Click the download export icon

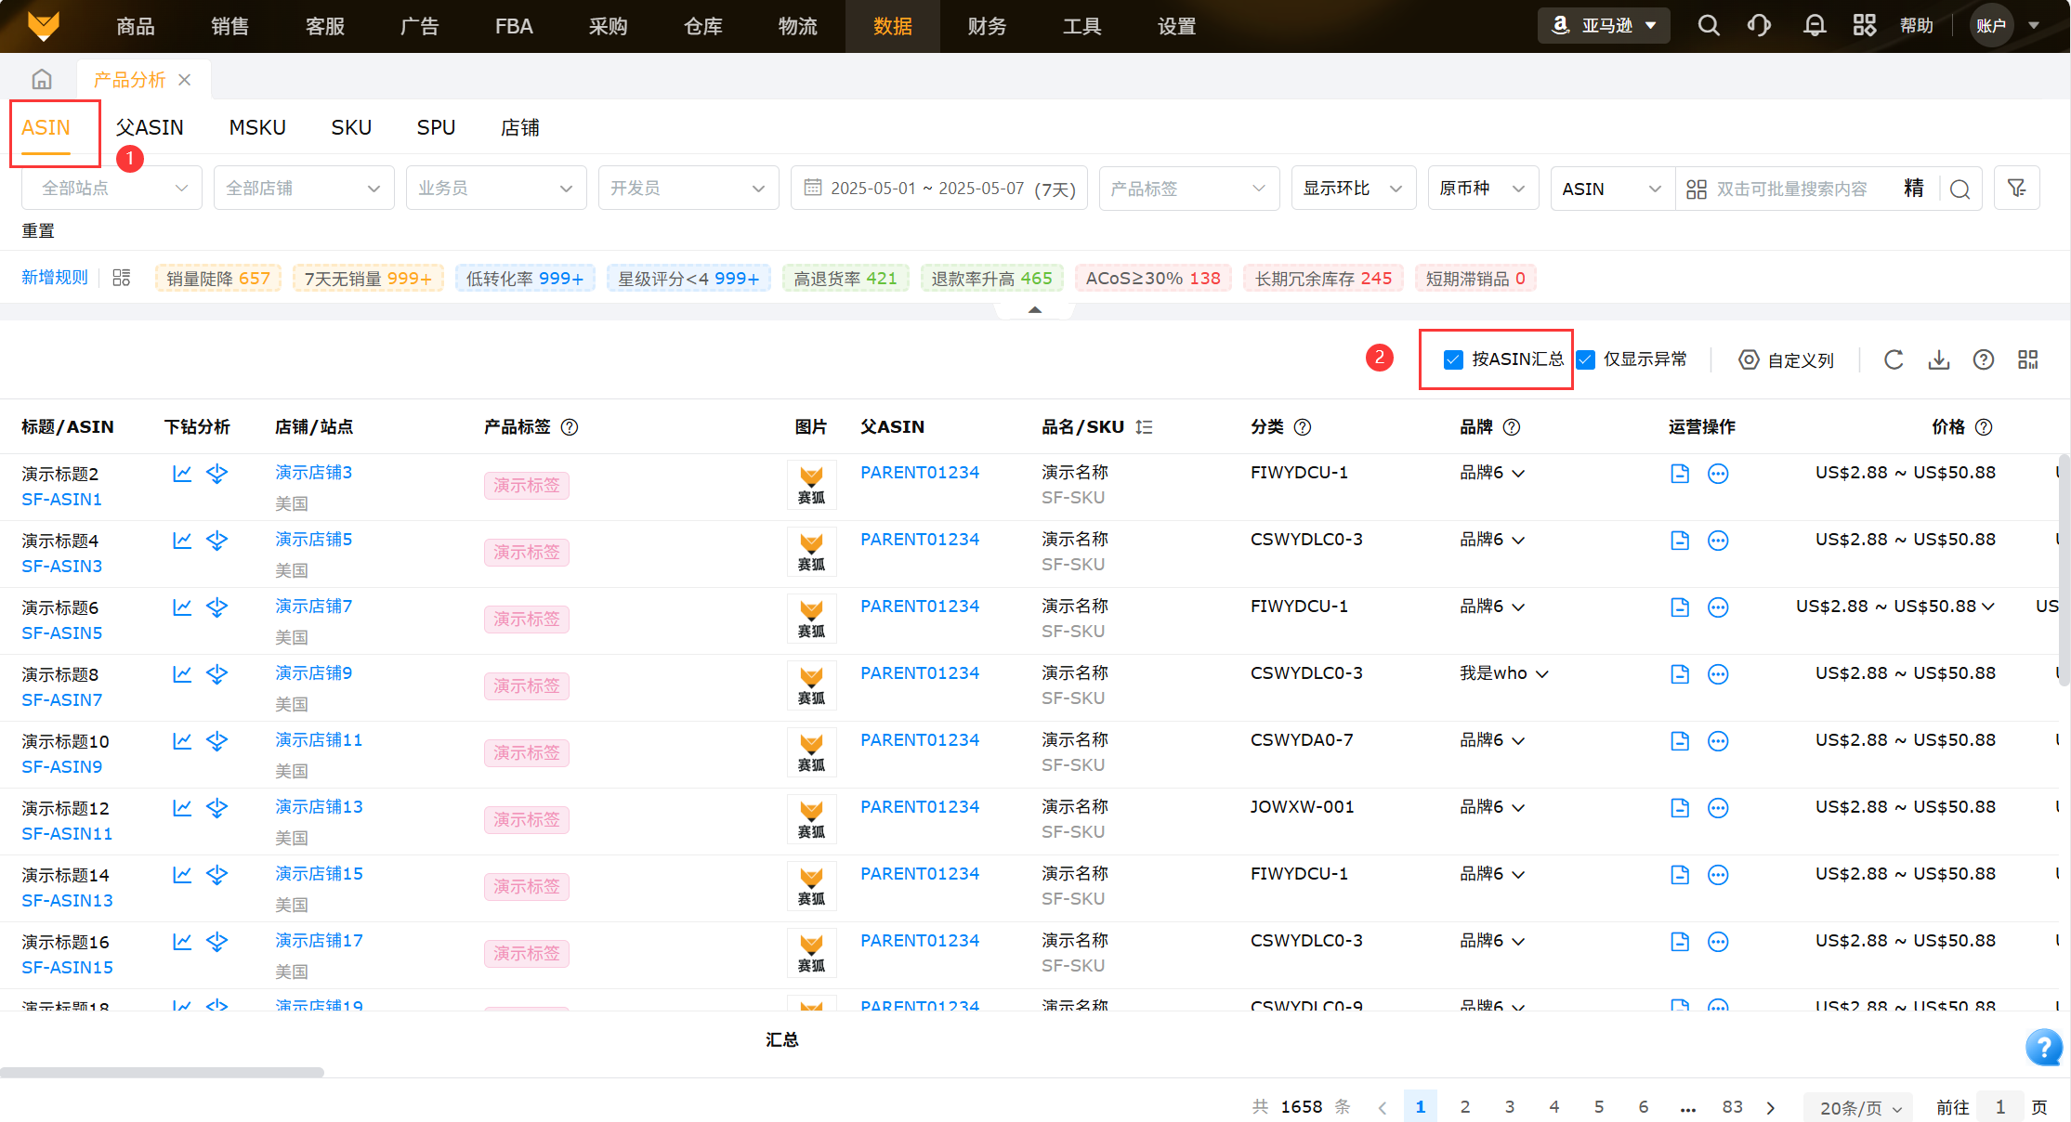pyautogui.click(x=1938, y=360)
